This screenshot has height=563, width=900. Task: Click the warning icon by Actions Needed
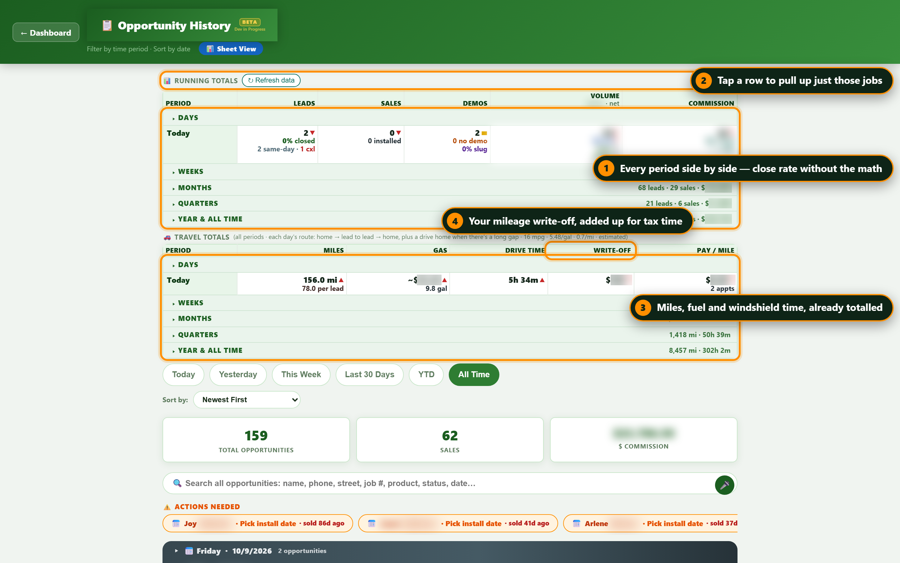pos(167,507)
